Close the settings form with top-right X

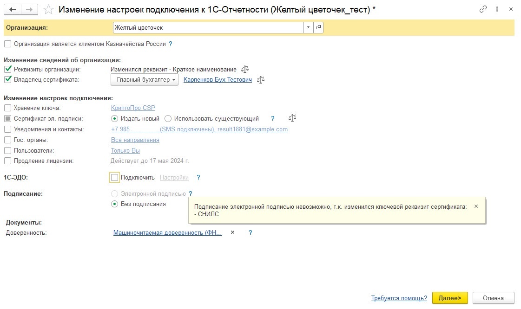click(x=511, y=9)
